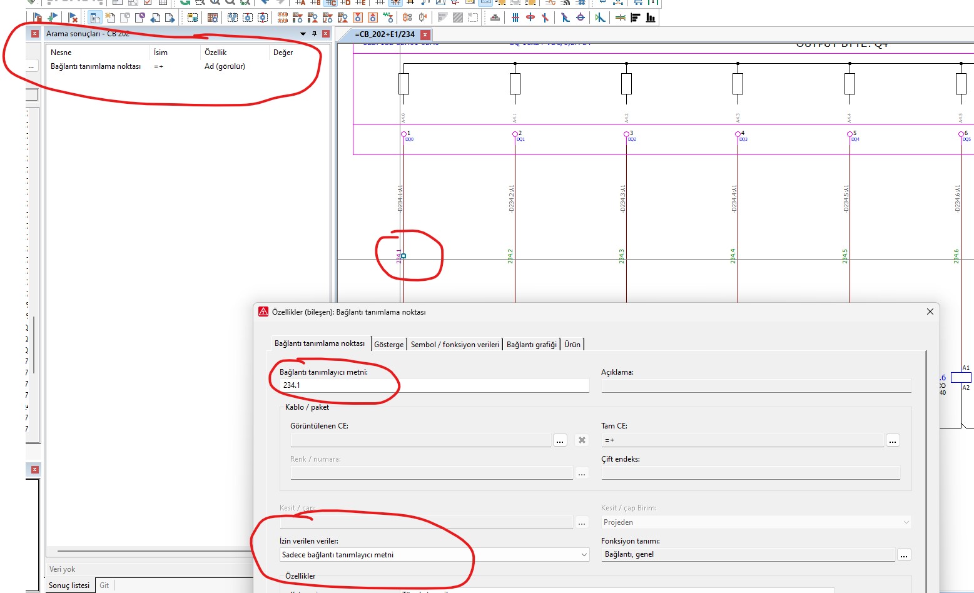Switch to the Gösterge tab
Image resolution: width=974 pixels, height=593 pixels.
tap(389, 345)
